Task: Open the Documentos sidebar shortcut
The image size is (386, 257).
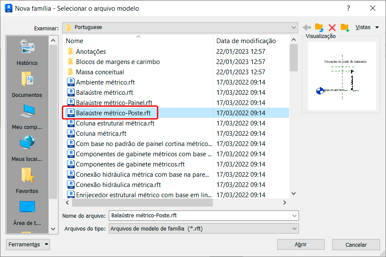Action: [x=27, y=84]
